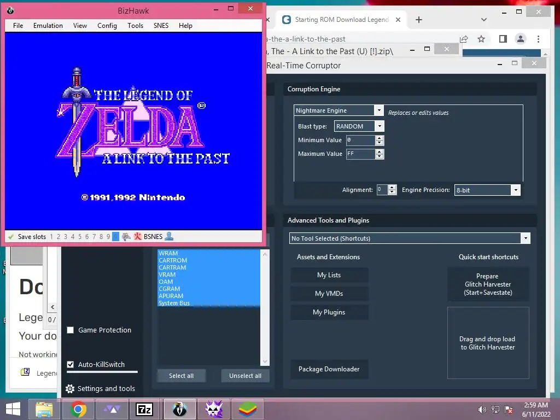Open the purple cat-face corruptor taskbar icon
560x420 pixels.
pyautogui.click(x=214, y=409)
